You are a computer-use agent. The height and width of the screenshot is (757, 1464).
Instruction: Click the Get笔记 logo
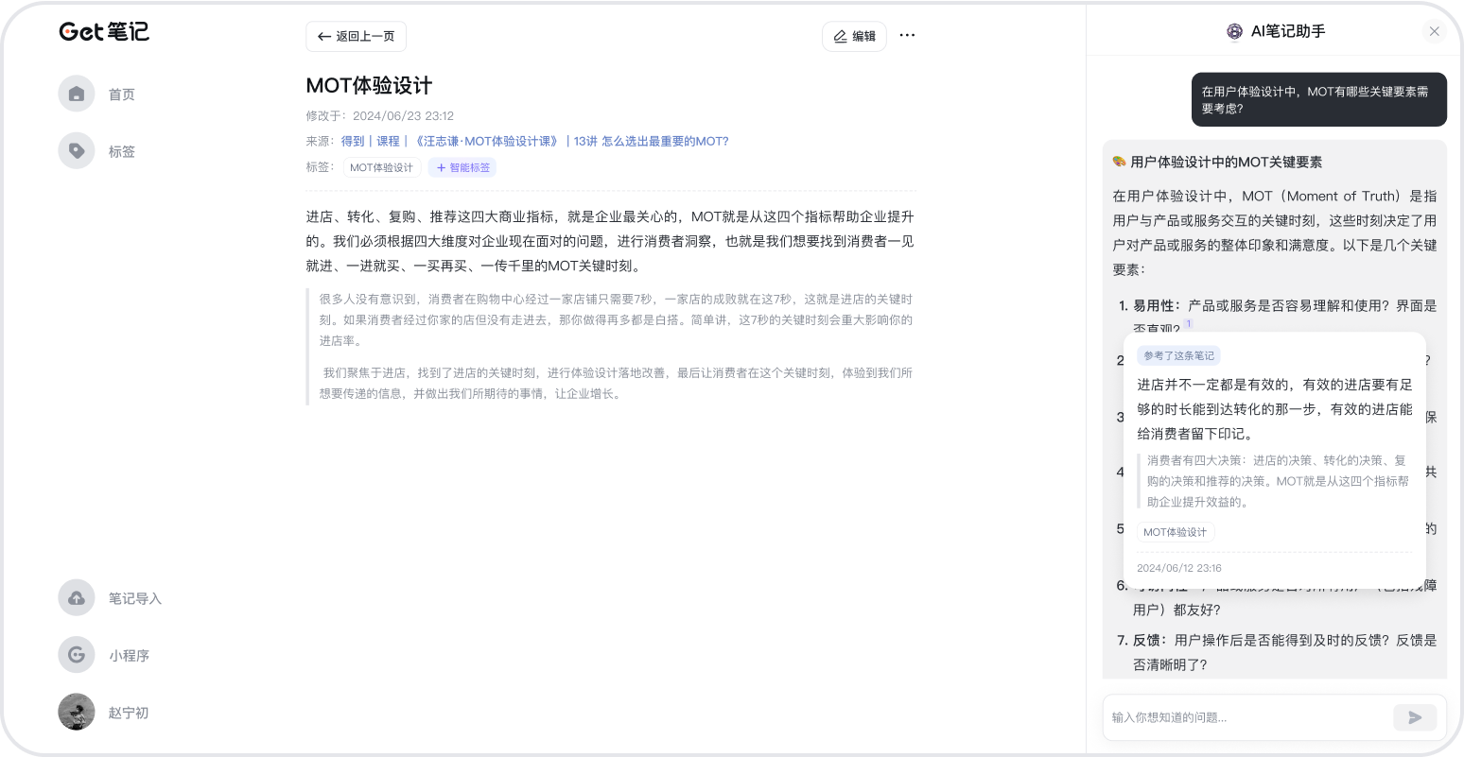(104, 32)
